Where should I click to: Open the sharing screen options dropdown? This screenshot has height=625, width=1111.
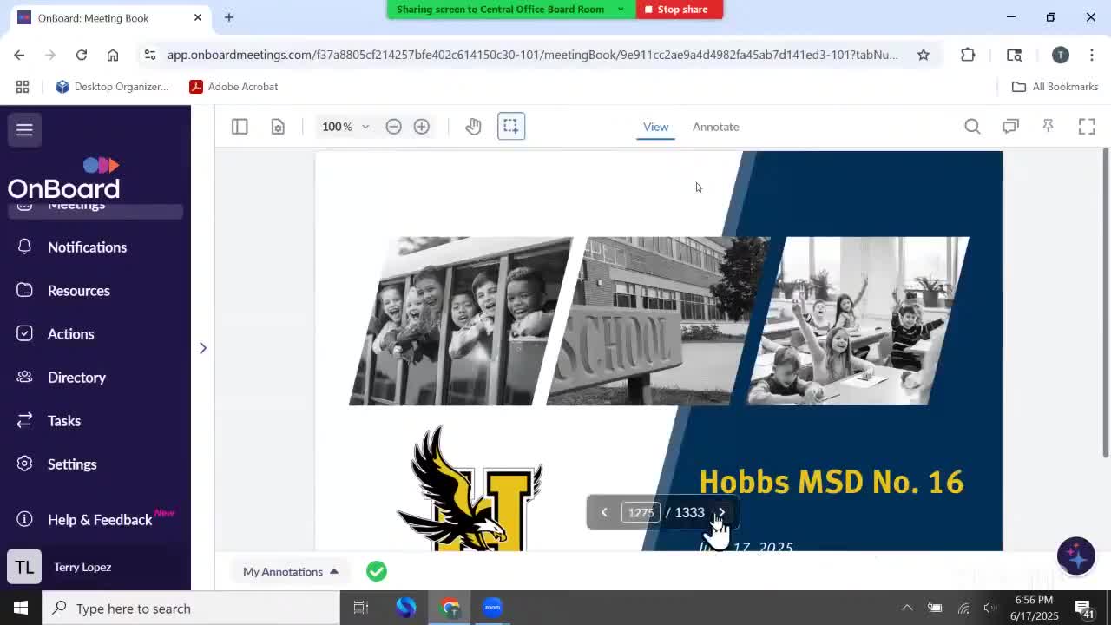(x=621, y=10)
